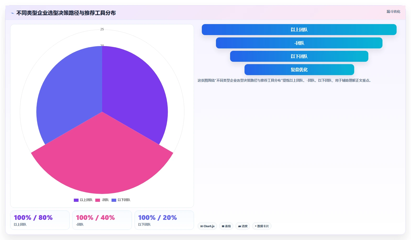This screenshot has height=240, width=411.
Task: Select the -团队 funnel bar
Action: pyautogui.click(x=299, y=43)
